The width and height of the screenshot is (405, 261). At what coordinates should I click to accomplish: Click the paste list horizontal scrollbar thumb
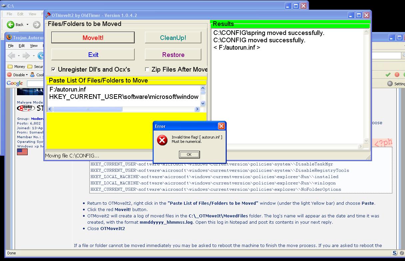tap(88, 109)
